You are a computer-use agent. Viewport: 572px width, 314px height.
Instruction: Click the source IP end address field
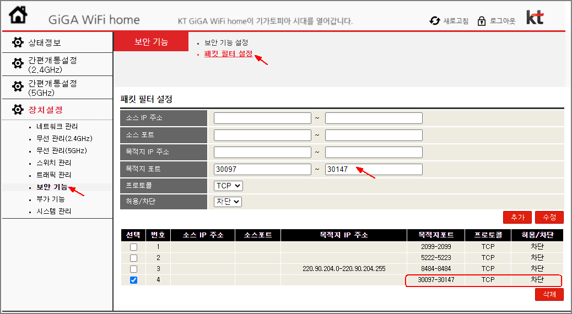click(x=374, y=118)
